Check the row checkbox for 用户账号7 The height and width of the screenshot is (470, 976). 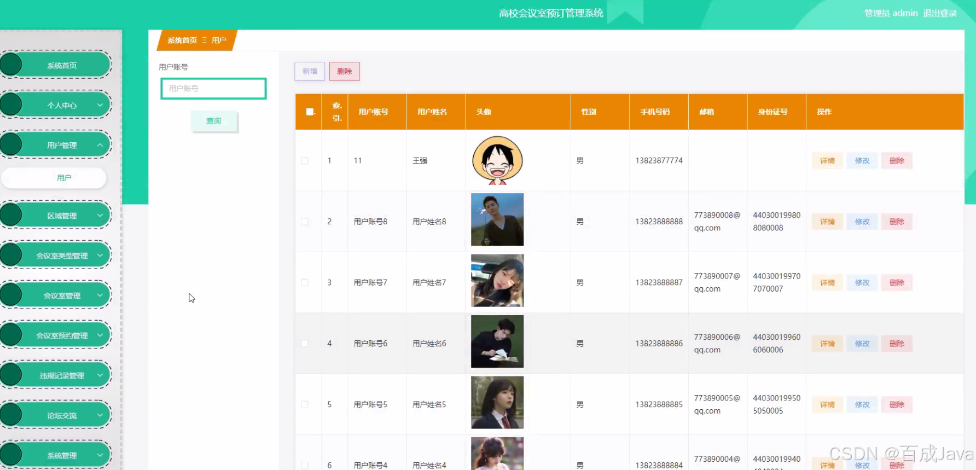(305, 282)
